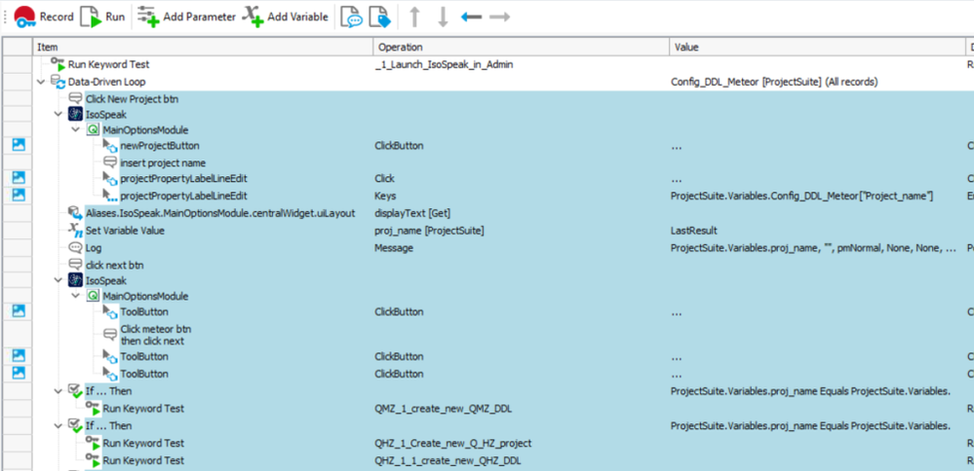Select 'Click New Project btn' comment row
The width and height of the screenshot is (974, 471).
tap(133, 98)
